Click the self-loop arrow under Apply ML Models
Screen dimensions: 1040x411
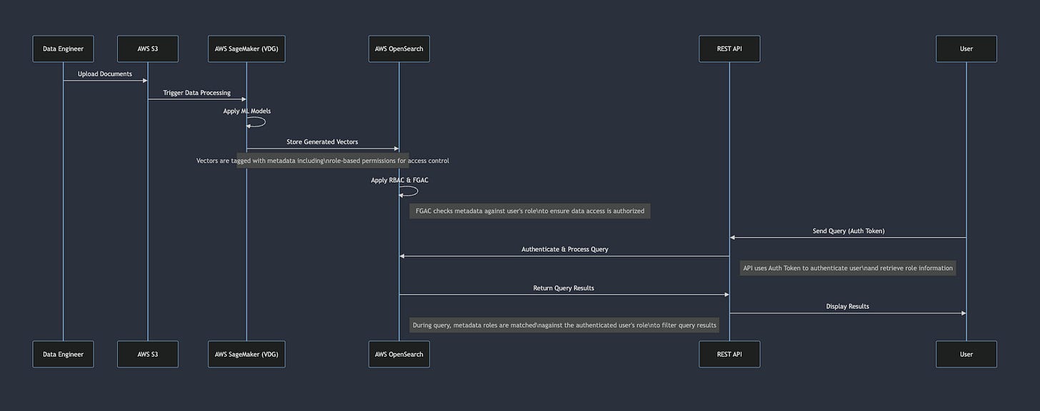coord(256,122)
